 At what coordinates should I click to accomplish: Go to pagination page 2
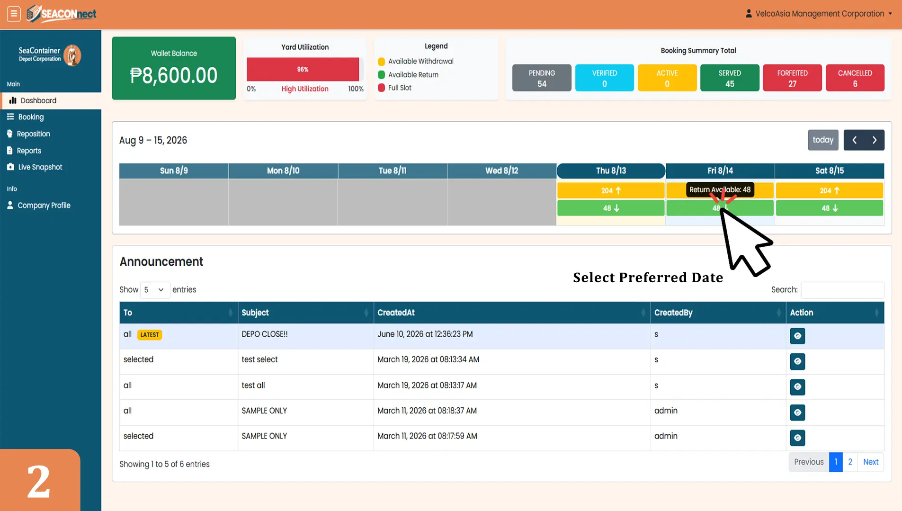(x=850, y=462)
